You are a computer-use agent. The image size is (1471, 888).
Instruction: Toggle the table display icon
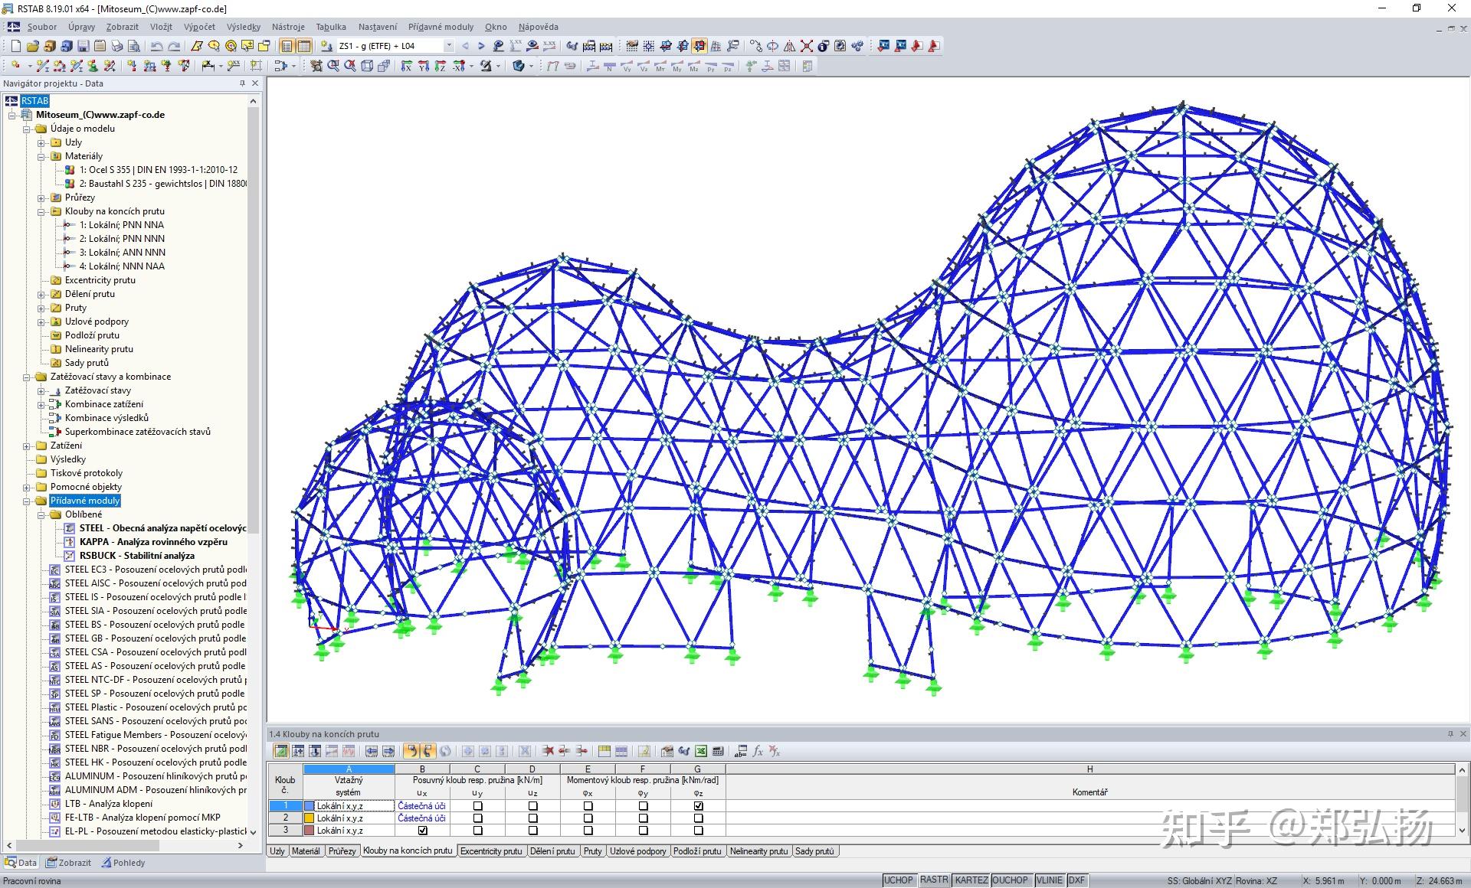pyautogui.click(x=304, y=46)
